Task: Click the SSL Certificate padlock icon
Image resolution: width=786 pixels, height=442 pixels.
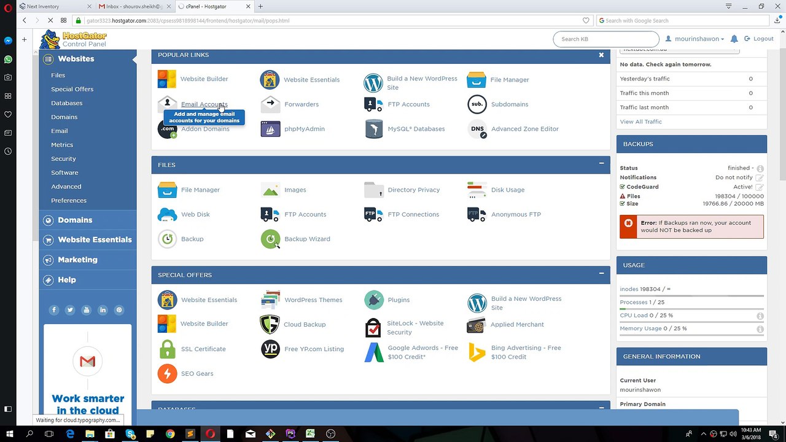Action: pos(167,349)
